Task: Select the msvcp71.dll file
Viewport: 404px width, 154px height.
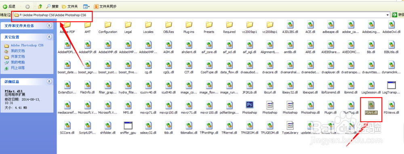Action: [x=148, y=108]
